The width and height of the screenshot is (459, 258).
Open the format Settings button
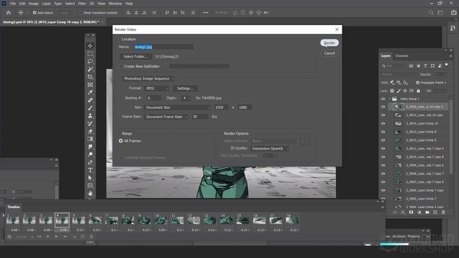point(185,88)
